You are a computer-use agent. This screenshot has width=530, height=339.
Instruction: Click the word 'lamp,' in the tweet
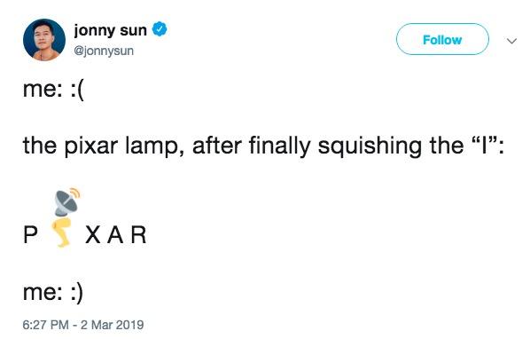155,146
